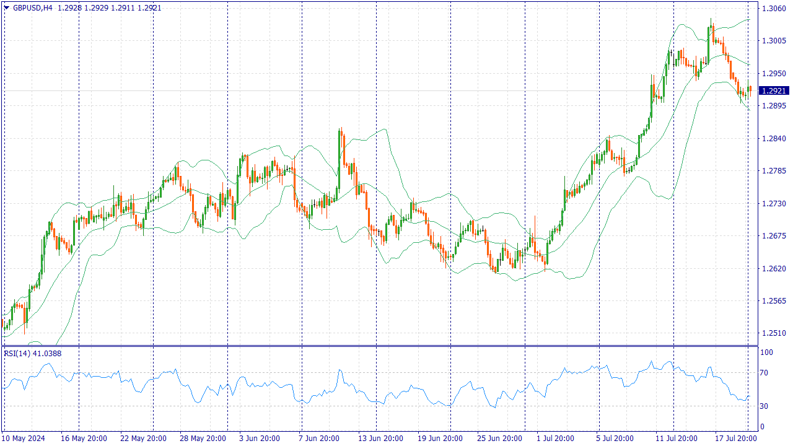Click the triangle arrow beside GBPUSD,H4

pos(6,8)
